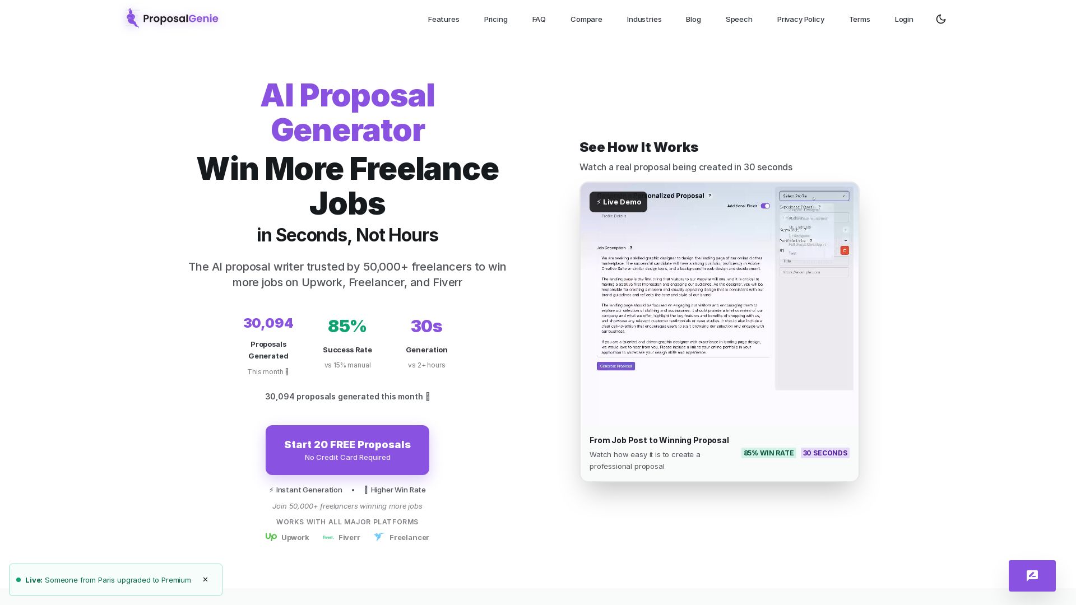Open the Login link
The image size is (1076, 605).
[x=903, y=19]
